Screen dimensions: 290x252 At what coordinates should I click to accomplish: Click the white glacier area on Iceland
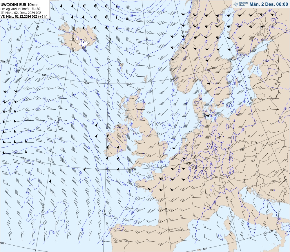point(84,43)
